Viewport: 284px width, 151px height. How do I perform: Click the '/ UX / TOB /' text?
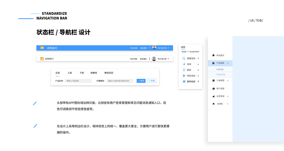point(256,20)
